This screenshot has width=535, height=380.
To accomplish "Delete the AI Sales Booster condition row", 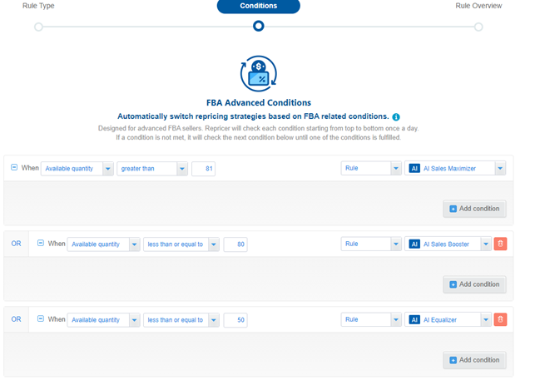I will click(x=500, y=244).
